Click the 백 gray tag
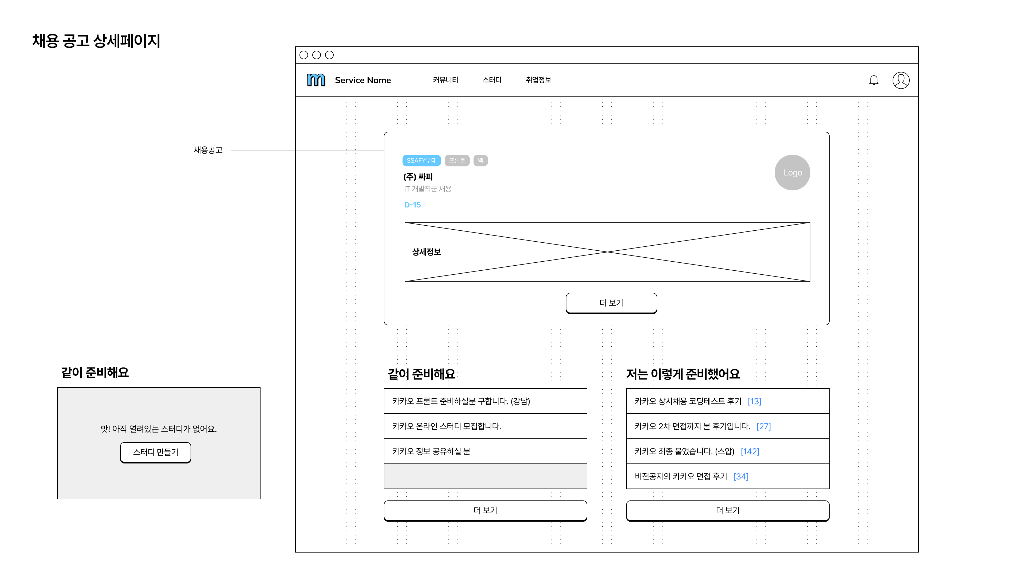Viewport: 1025px width, 576px height. coord(480,161)
